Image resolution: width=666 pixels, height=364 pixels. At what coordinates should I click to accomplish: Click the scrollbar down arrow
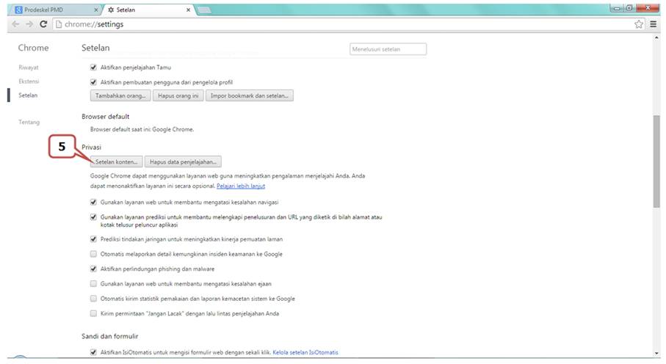pos(656,354)
